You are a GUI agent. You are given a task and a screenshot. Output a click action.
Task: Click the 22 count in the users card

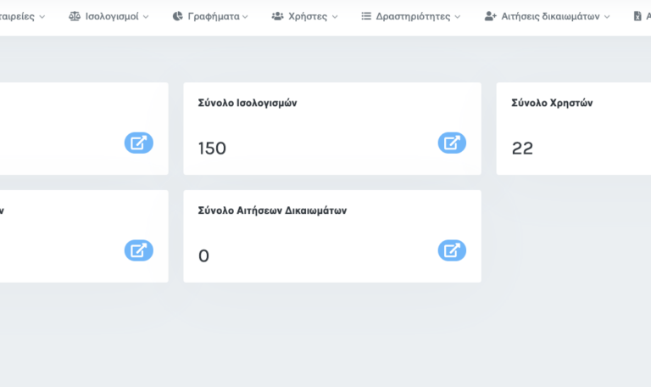522,149
